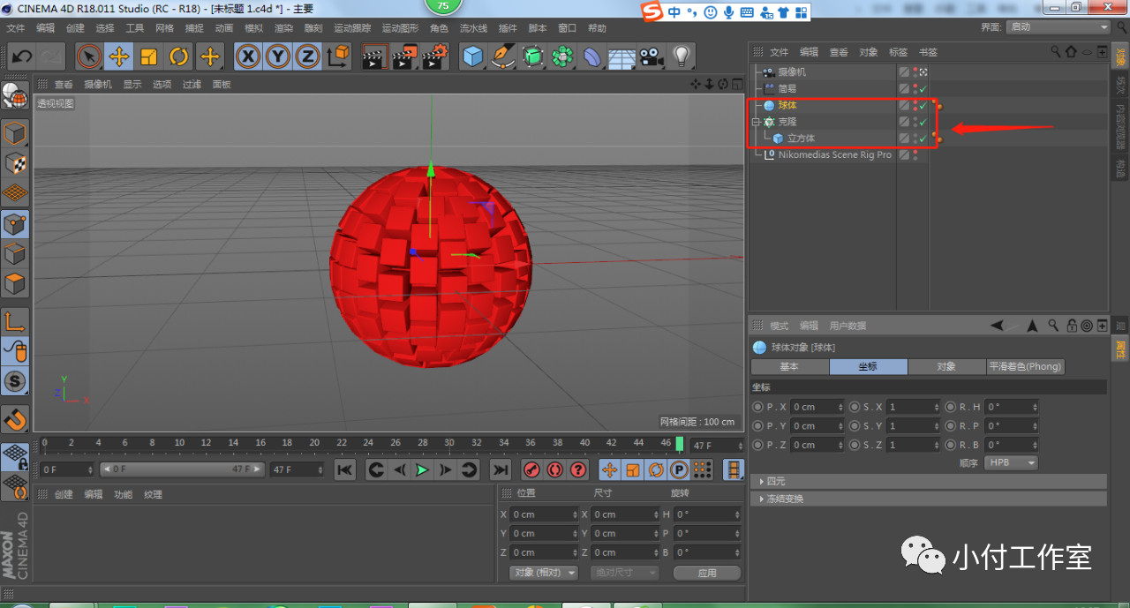Image resolution: width=1130 pixels, height=608 pixels.
Task: Click the camera object toolbar icon
Action: (x=651, y=57)
